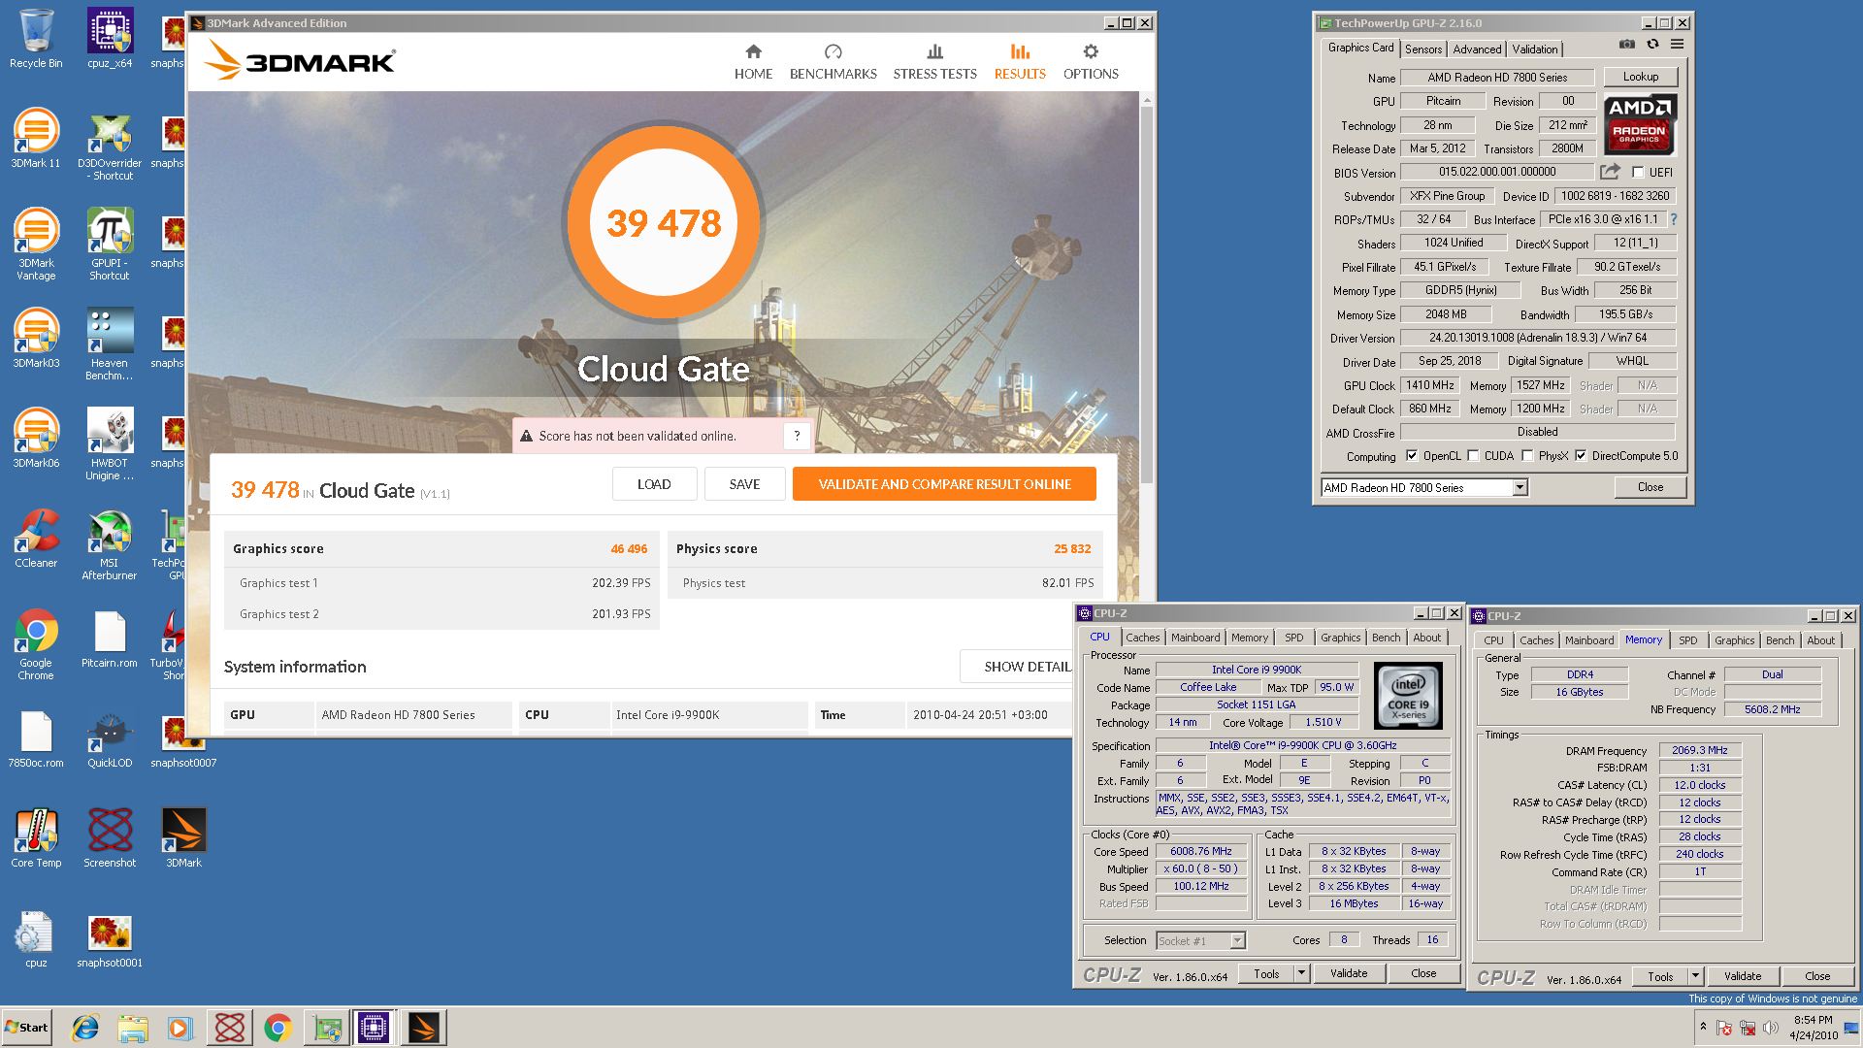
Task: Click Windows Start button
Action: click(x=27, y=1028)
